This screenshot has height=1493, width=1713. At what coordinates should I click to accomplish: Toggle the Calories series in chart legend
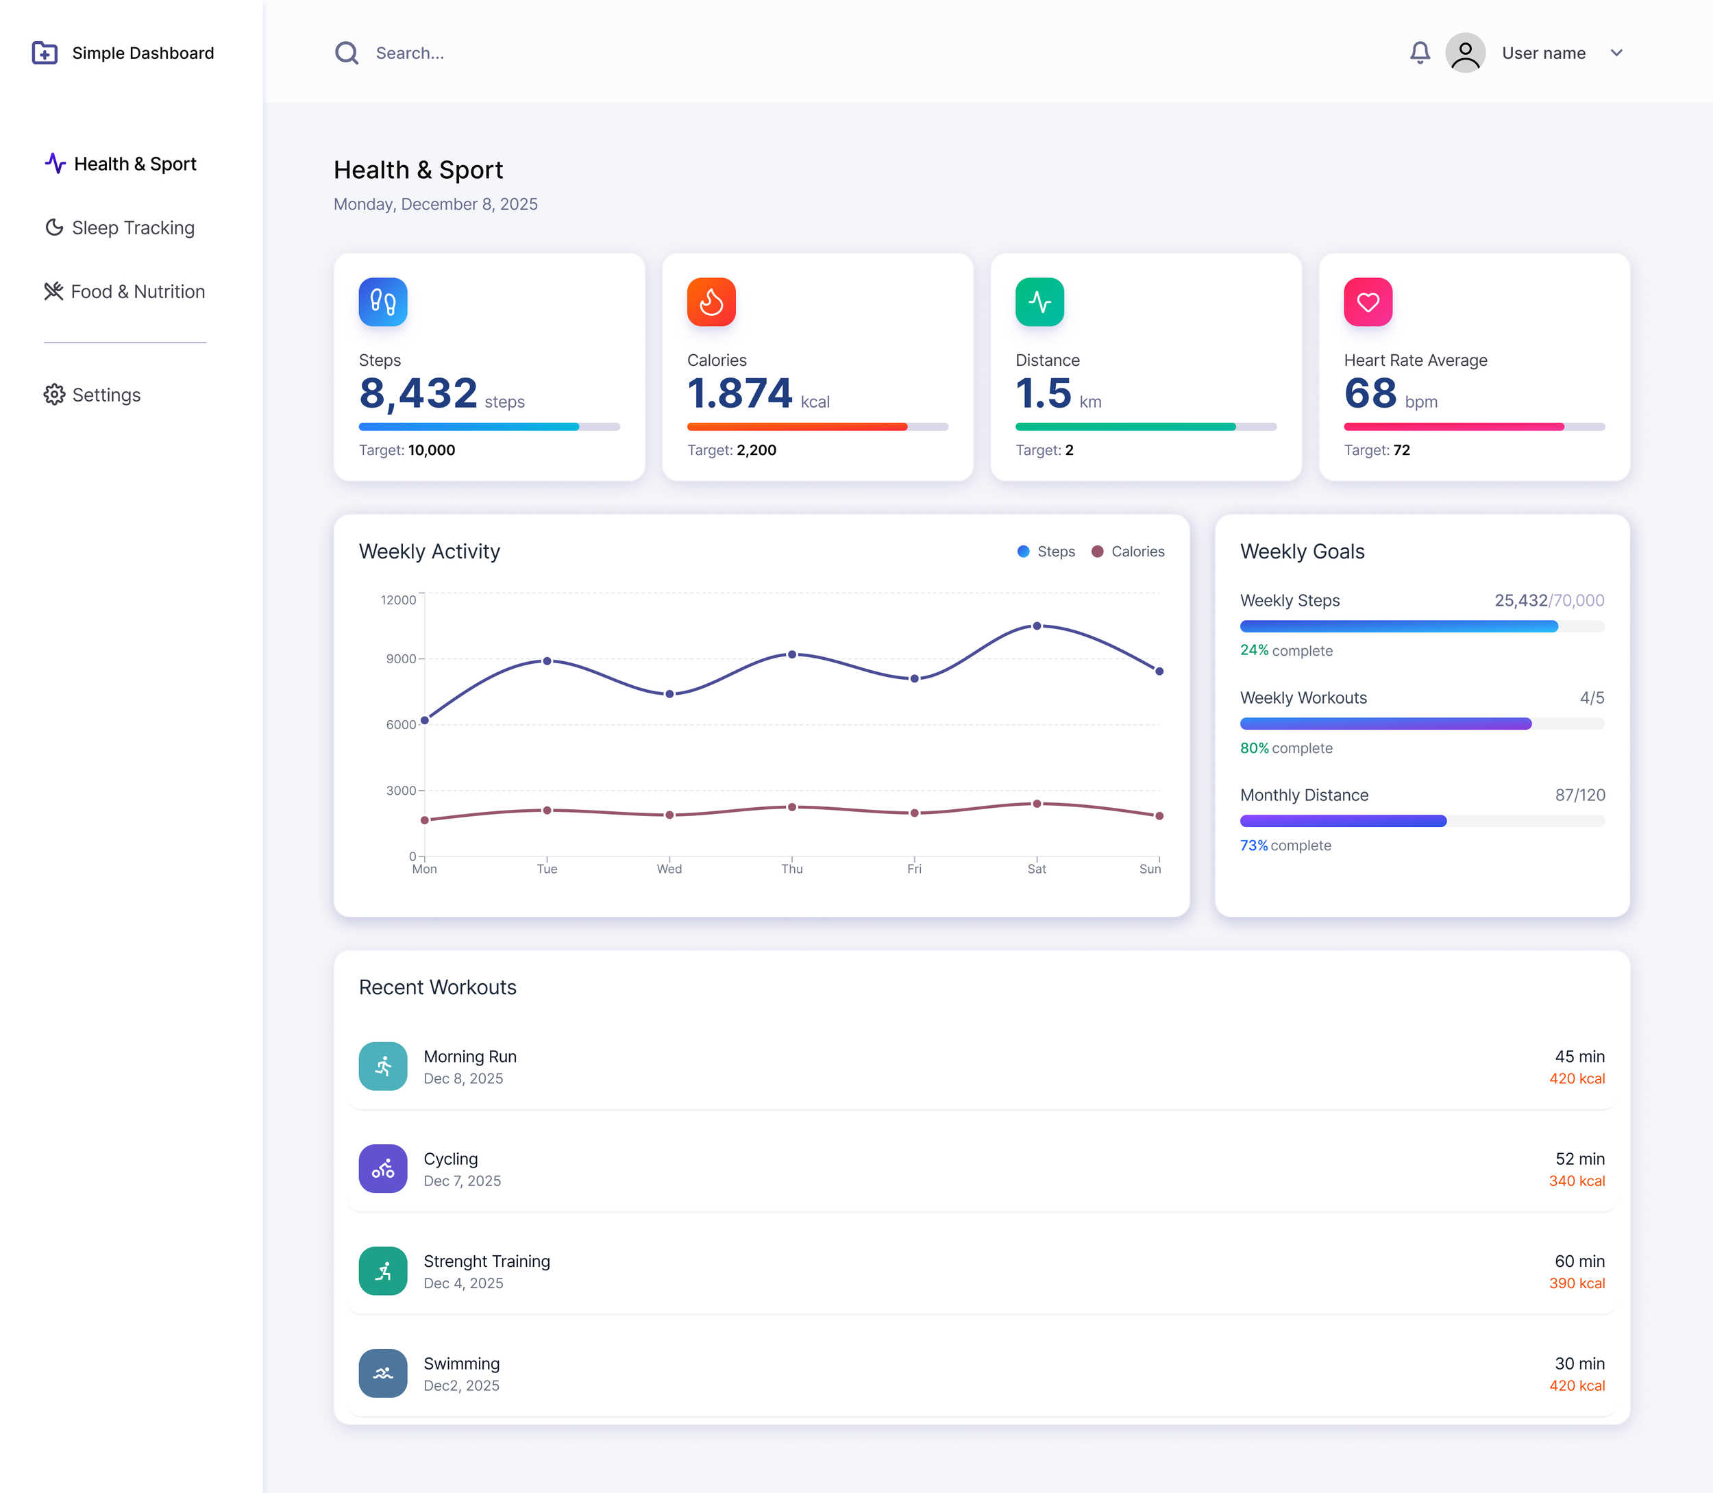click(1128, 552)
